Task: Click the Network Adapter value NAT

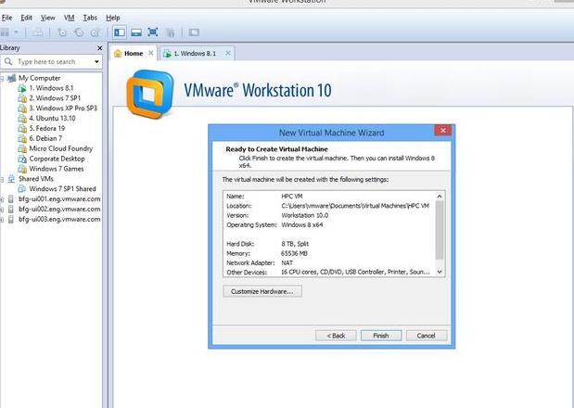Action: tap(287, 262)
